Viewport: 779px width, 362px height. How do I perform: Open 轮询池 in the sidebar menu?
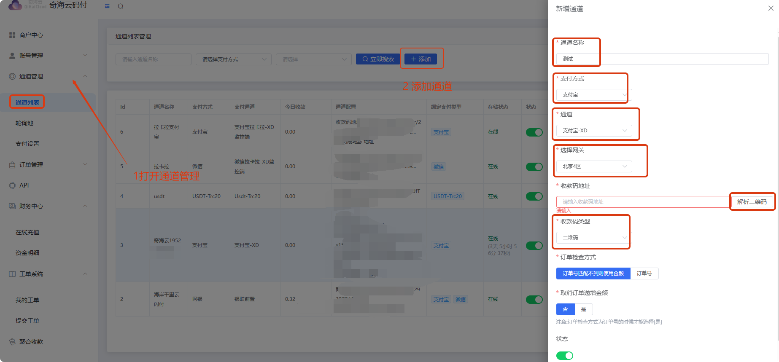[24, 123]
